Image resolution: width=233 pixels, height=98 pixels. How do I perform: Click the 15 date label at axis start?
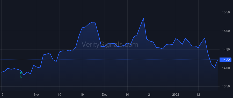coord(2,94)
